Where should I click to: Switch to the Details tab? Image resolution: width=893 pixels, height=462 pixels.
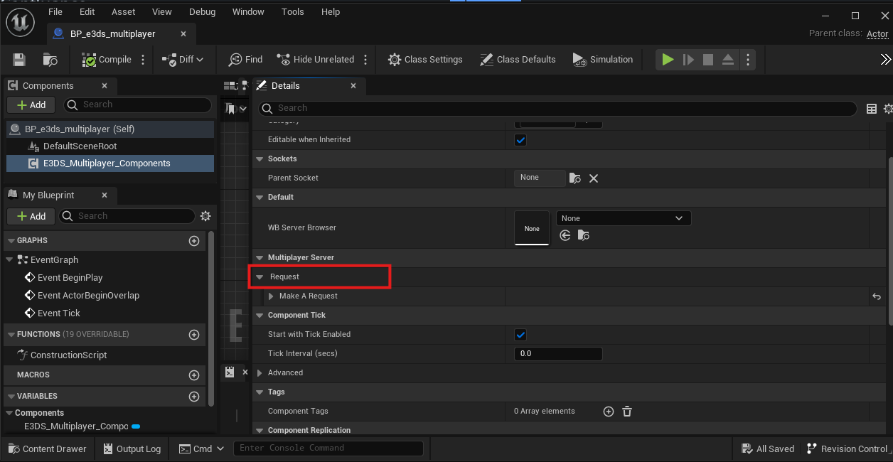(285, 86)
